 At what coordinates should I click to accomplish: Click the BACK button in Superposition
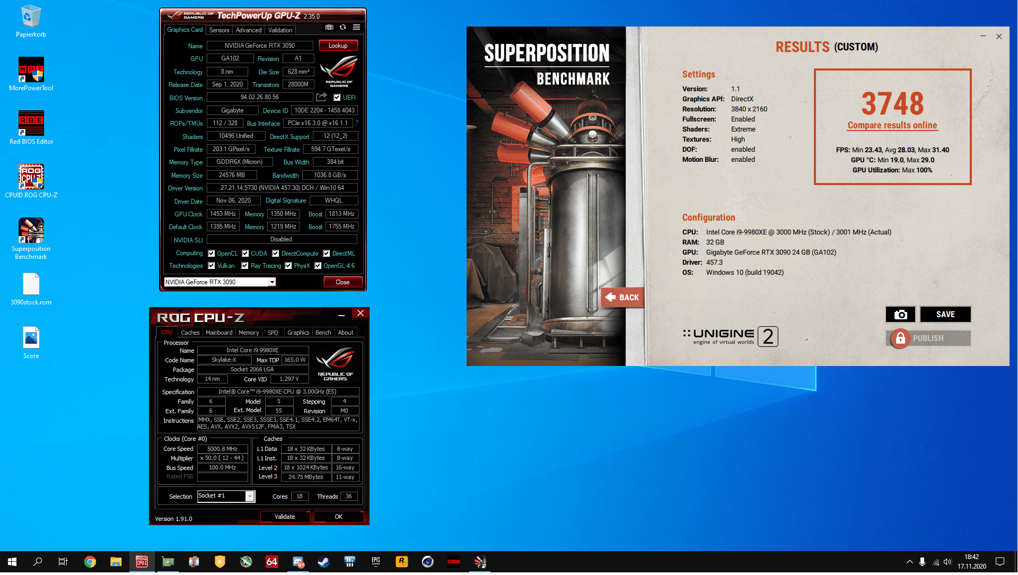622,298
